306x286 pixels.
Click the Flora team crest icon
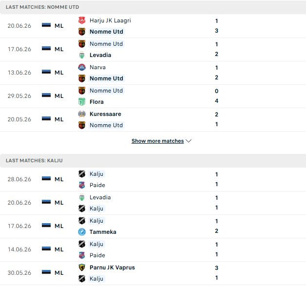pyautogui.click(x=82, y=102)
